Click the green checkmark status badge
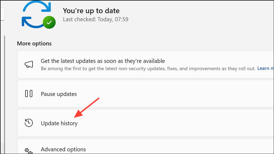The image size is (274, 154). (49, 22)
